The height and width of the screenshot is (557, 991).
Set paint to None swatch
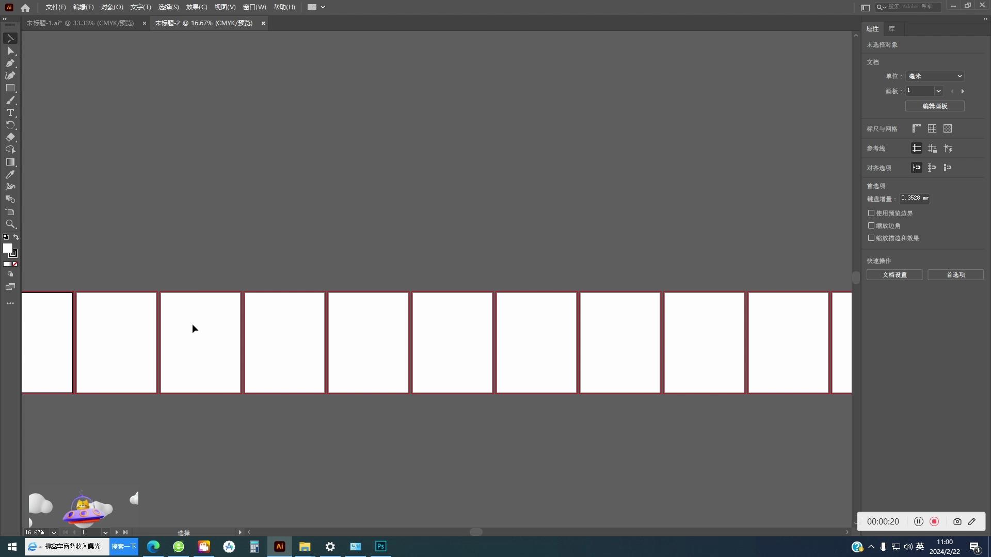click(15, 265)
